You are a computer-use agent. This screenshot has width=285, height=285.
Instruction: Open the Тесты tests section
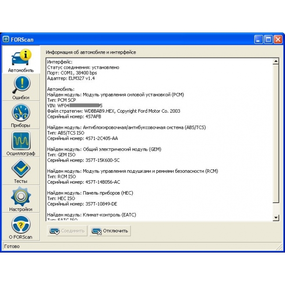coord(21,171)
